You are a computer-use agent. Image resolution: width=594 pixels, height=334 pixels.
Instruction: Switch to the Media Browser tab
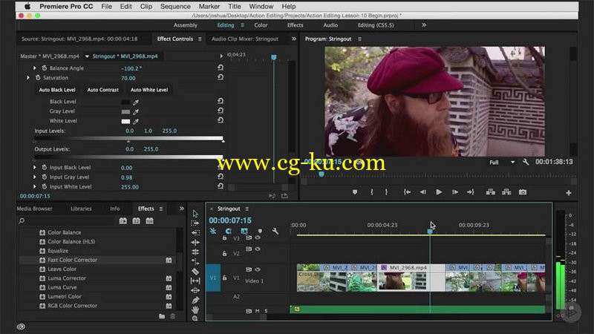coord(34,209)
